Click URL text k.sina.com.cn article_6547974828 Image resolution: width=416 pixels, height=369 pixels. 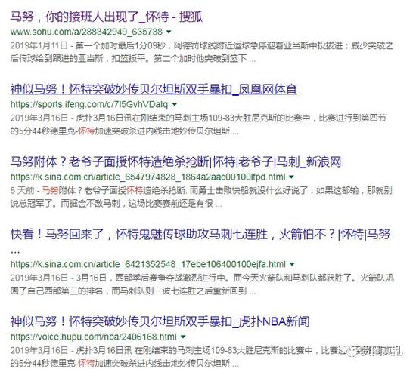pos(147,177)
